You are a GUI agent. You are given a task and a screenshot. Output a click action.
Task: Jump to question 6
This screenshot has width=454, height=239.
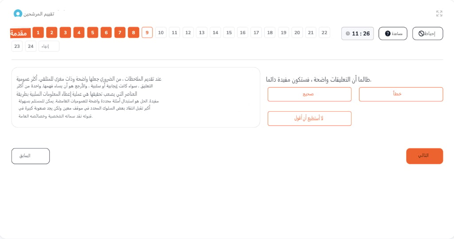click(x=106, y=32)
